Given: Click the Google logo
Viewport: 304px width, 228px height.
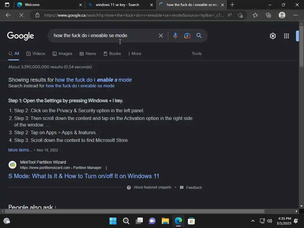Looking at the screenshot, I should point(20,36).
